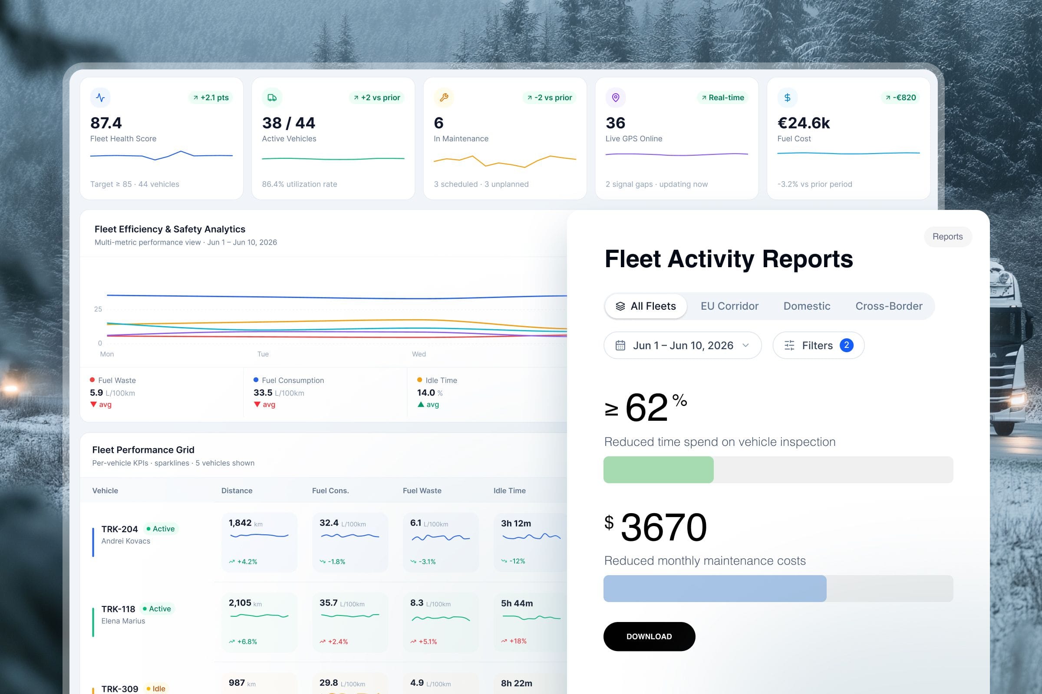Image resolution: width=1042 pixels, height=694 pixels.
Task: Click the Fuel Waste column header
Action: tap(422, 491)
